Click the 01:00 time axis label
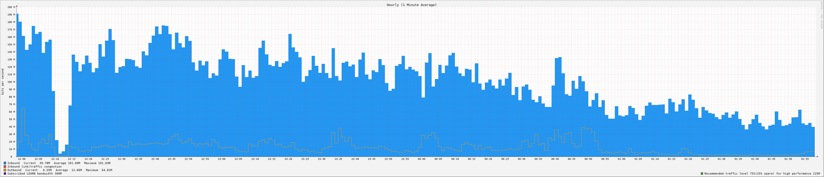824x177 pixels. coord(622,159)
